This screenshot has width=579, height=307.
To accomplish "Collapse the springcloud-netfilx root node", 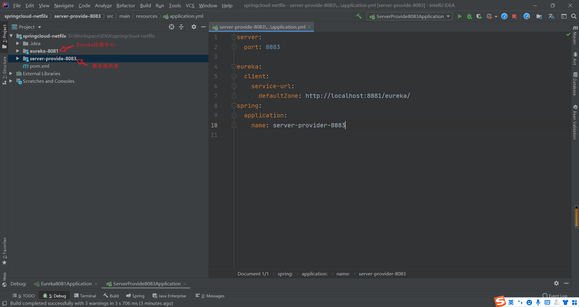I will [11, 36].
